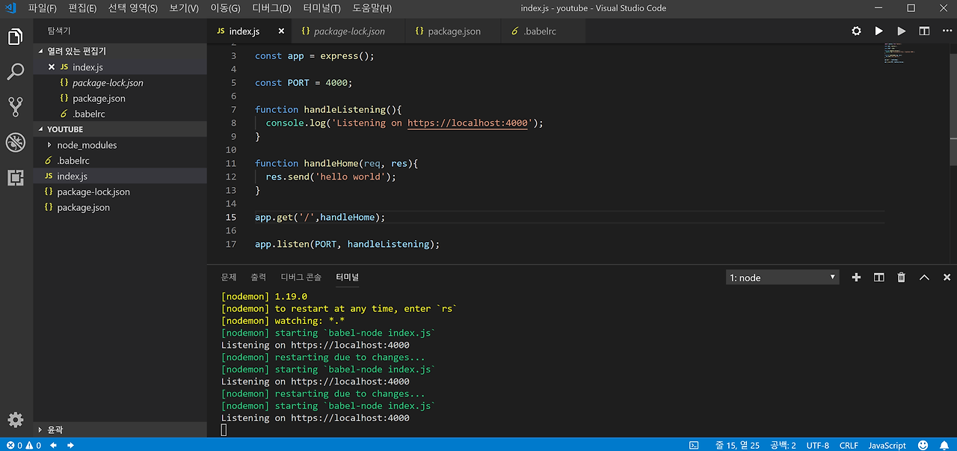Click the split editor icon
The image size is (957, 451).
point(924,31)
